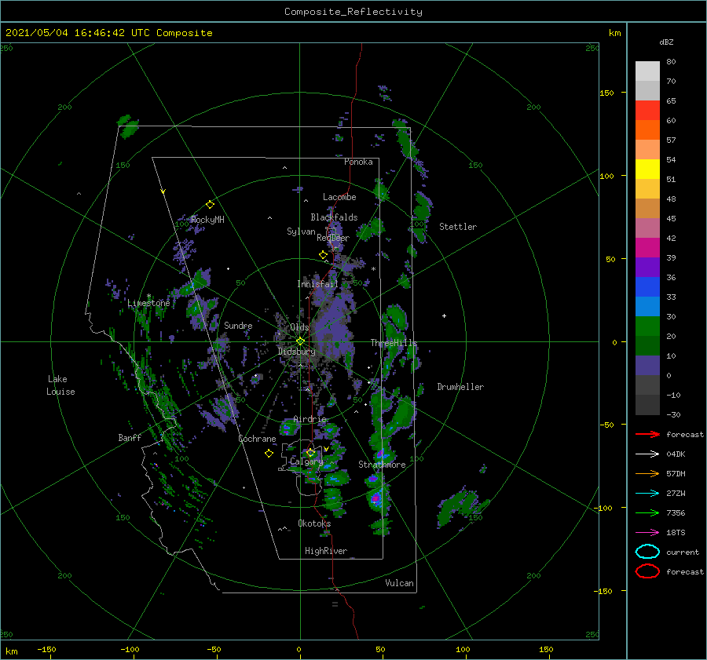Select the 80 dBZ light gray swatch
Screen dimensions: 707x660
[x=647, y=71]
